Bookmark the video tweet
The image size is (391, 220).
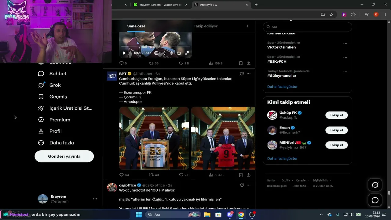point(241,63)
